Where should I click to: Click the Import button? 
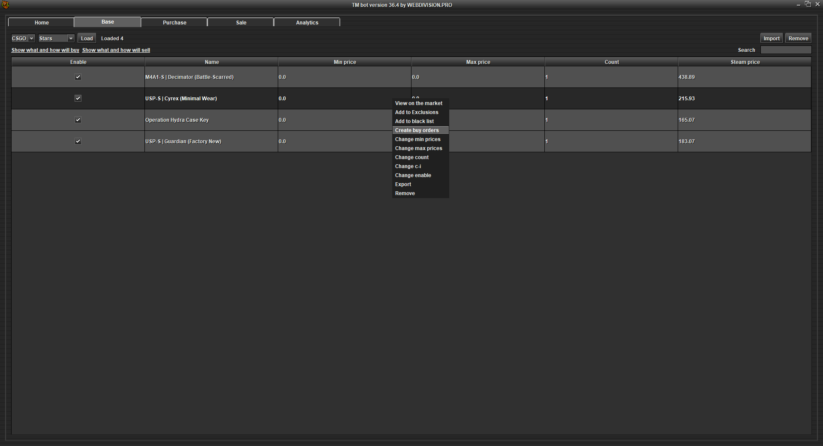771,39
